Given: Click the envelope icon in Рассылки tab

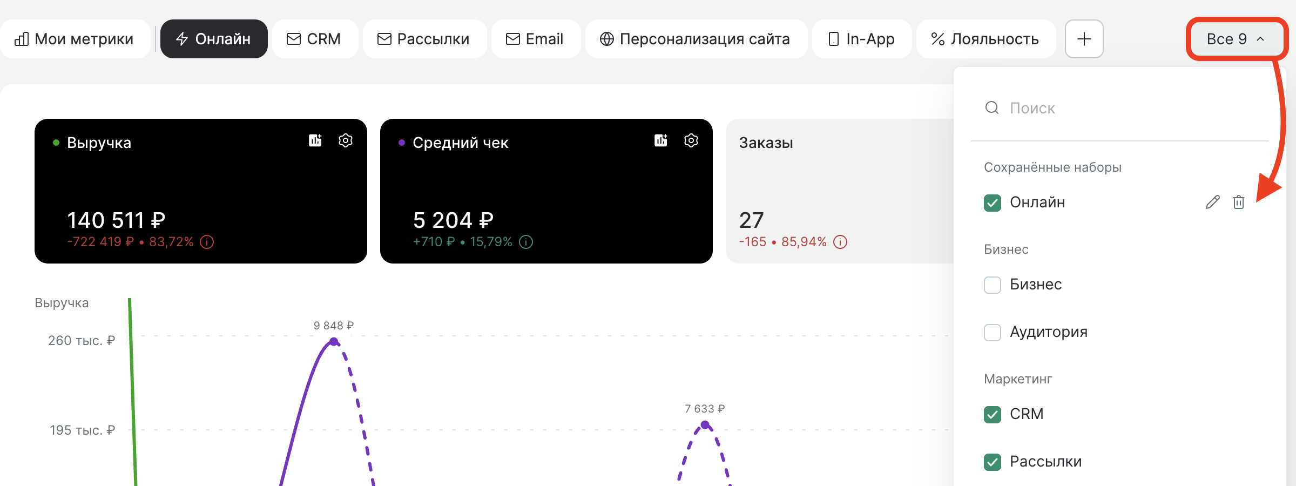Looking at the screenshot, I should [384, 39].
